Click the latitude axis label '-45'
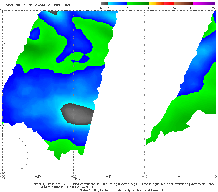Image resolution: width=218 pixels, height=192 pixels. 3,45
